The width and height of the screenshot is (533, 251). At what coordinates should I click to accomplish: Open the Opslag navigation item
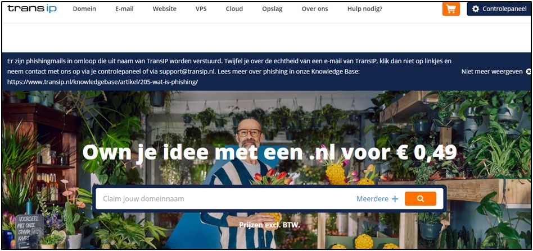(x=272, y=9)
